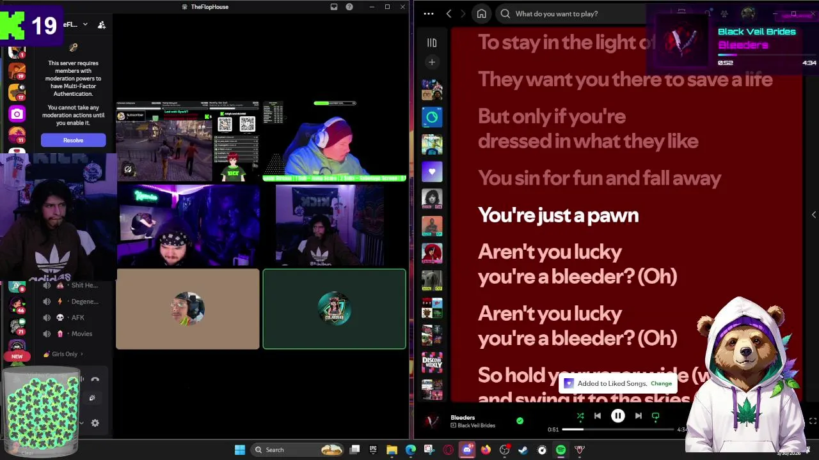
Task: Expand the Girls Only category
Action: coord(64,354)
